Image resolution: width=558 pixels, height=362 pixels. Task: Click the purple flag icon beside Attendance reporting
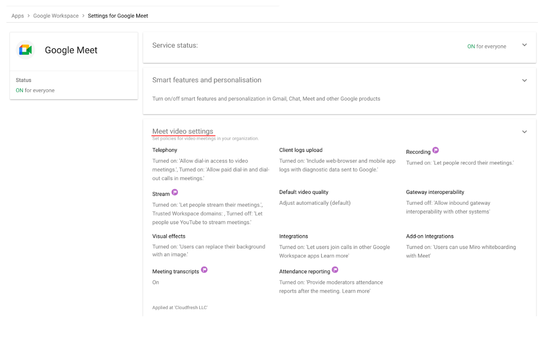pos(335,270)
